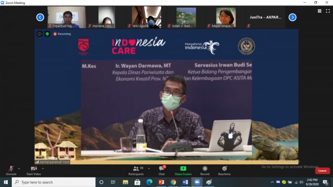Expand video options arrow beside Start Video

45,168
